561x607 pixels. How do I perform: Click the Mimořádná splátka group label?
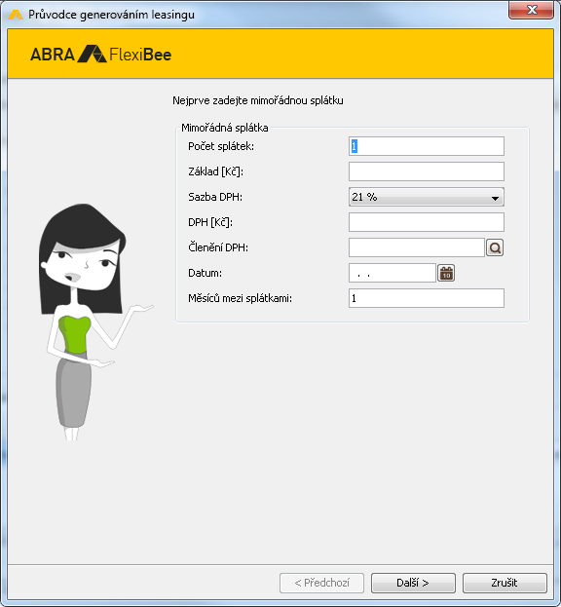(x=225, y=128)
